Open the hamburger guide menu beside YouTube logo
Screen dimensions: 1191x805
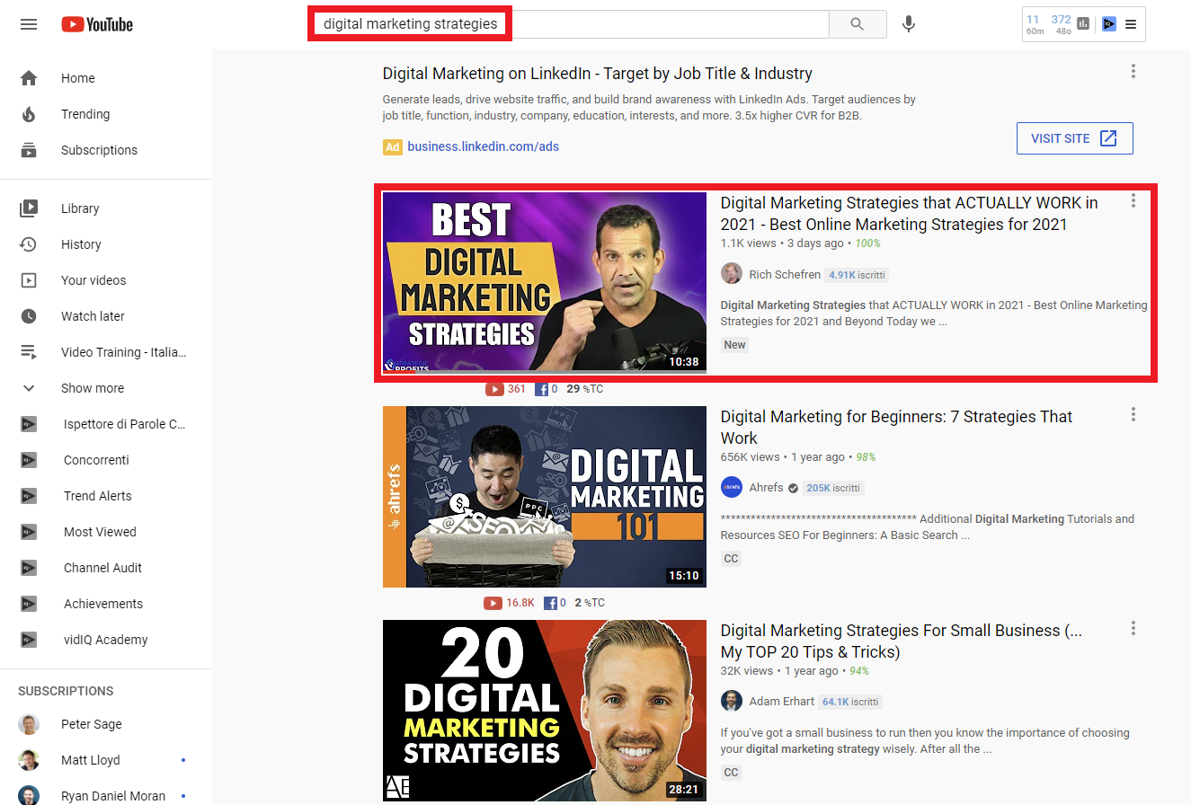click(x=29, y=24)
